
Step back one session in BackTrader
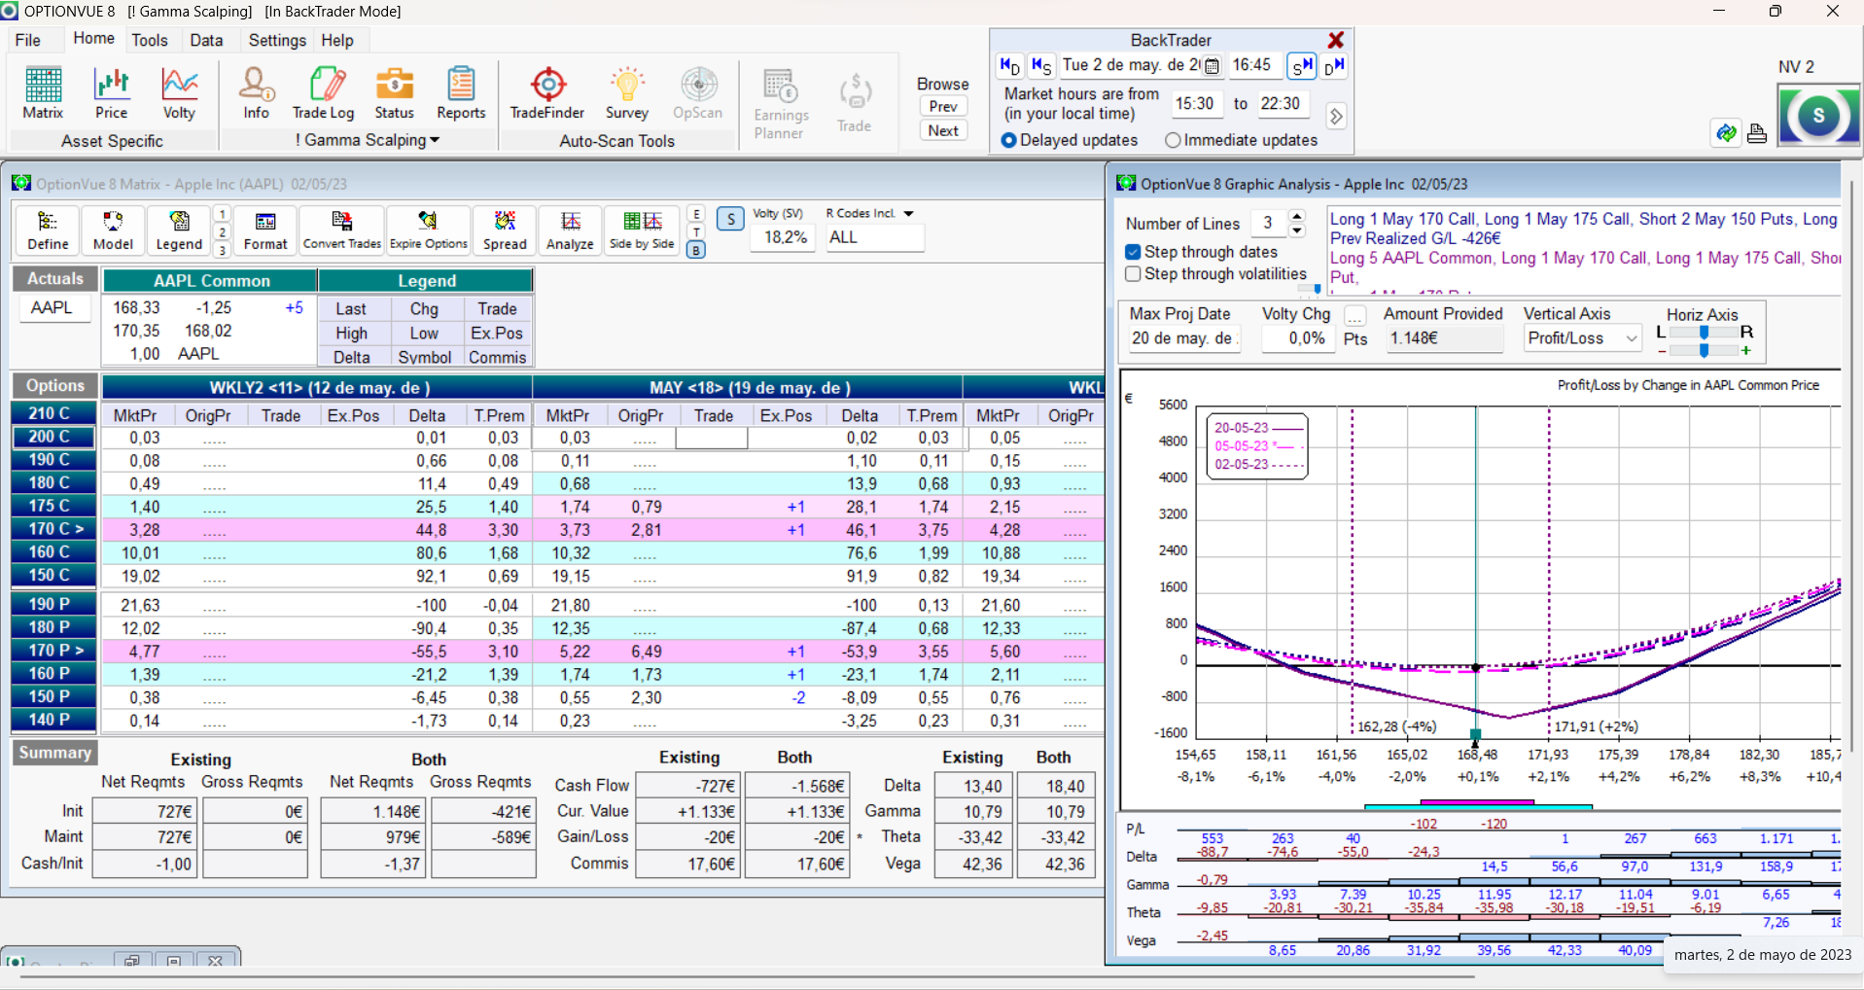click(x=1041, y=65)
